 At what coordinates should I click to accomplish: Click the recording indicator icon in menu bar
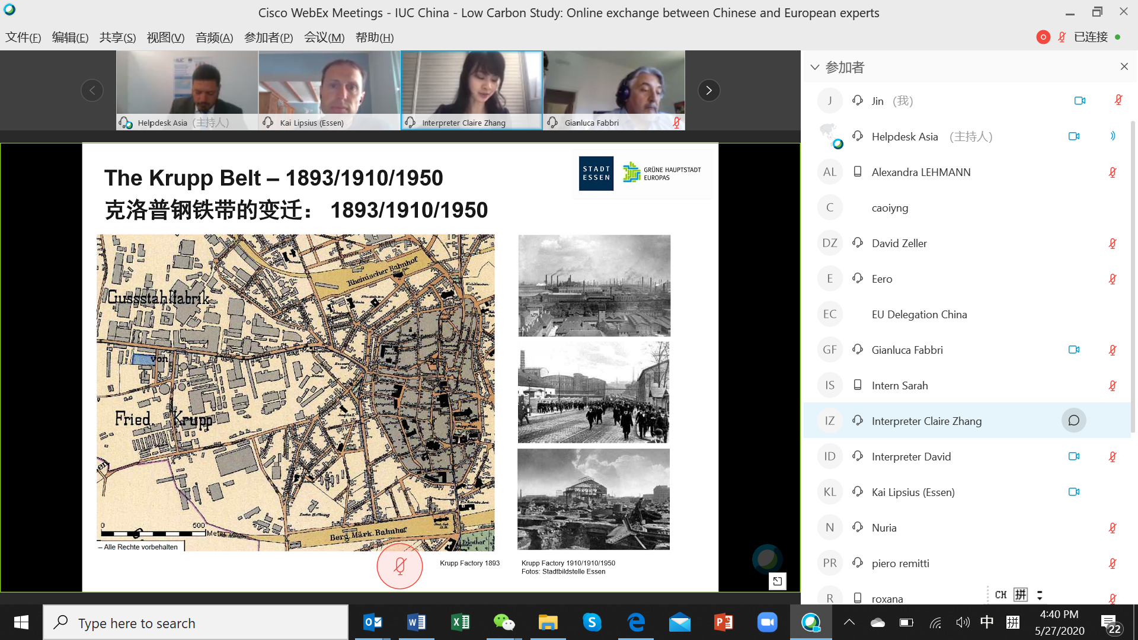point(1043,37)
